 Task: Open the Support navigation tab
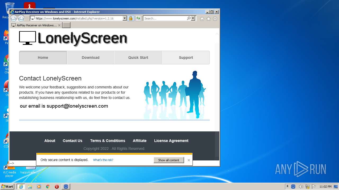pos(186,58)
